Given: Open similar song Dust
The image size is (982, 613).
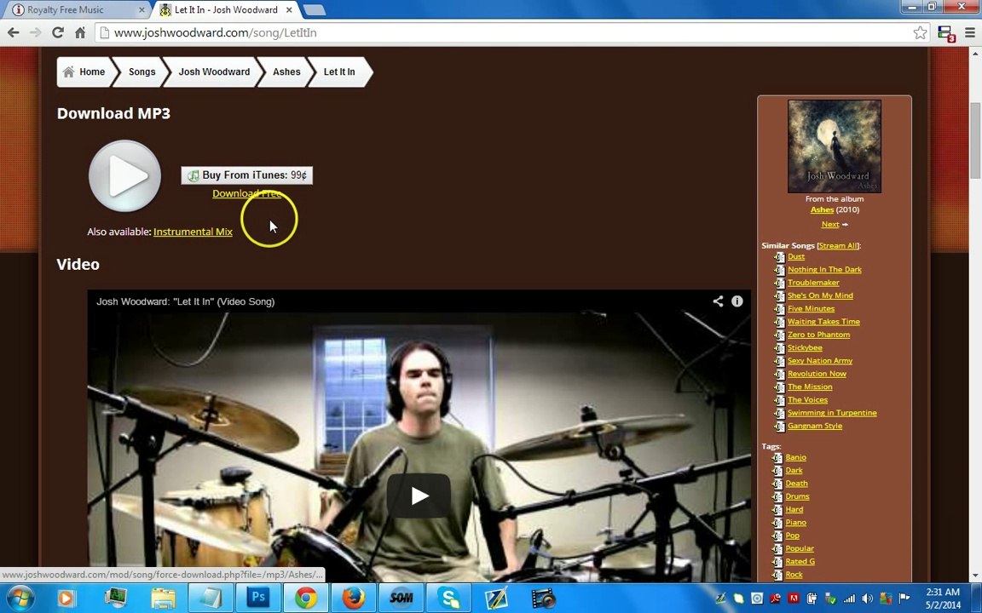Looking at the screenshot, I should (x=796, y=256).
